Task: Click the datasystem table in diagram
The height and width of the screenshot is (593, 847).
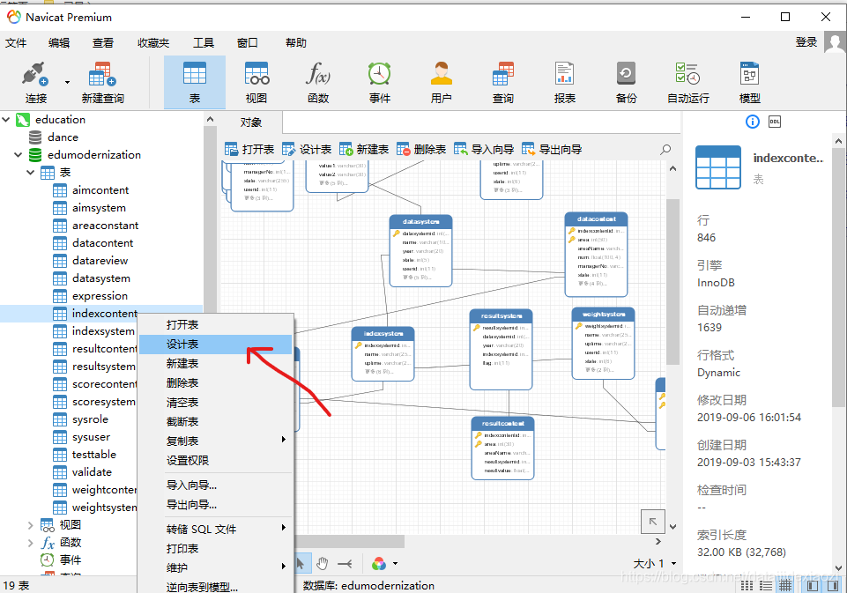Action: click(x=420, y=250)
